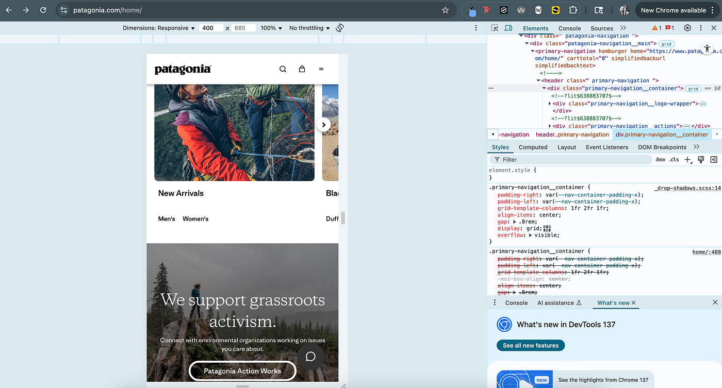Click Patagonia Action Works button
Image resolution: width=722 pixels, height=388 pixels.
click(242, 371)
